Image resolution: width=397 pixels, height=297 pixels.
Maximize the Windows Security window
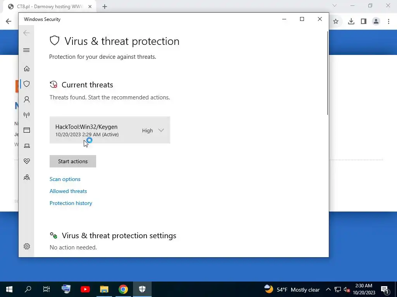pos(302,19)
